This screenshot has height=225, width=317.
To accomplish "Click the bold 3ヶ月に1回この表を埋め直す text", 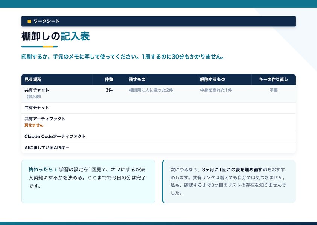I will [232, 170].
